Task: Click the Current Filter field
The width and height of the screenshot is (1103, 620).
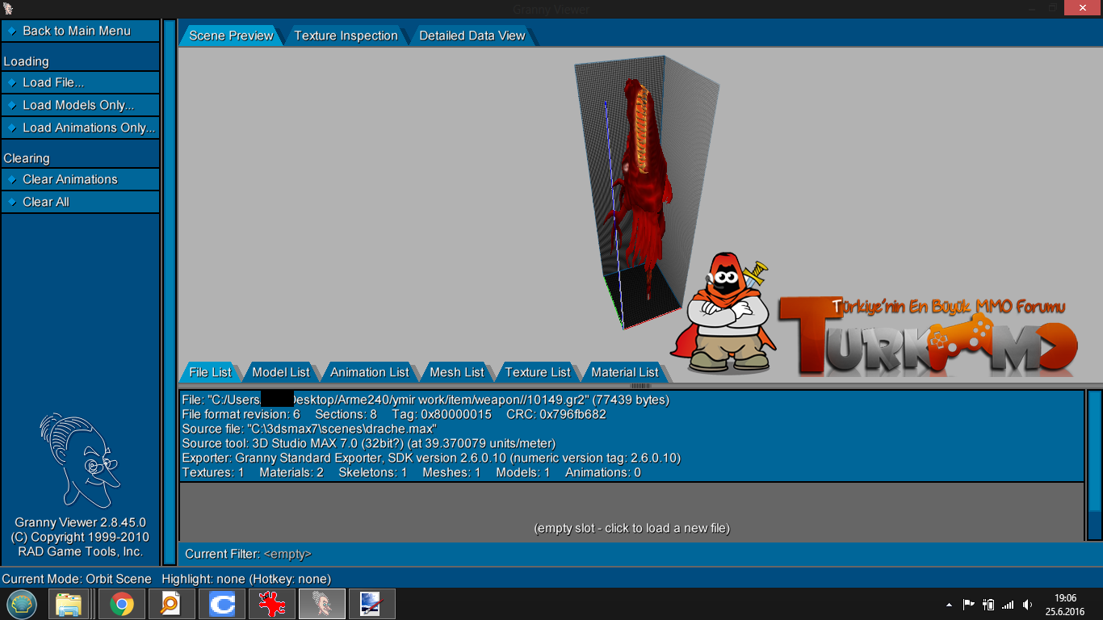Action: [631, 554]
